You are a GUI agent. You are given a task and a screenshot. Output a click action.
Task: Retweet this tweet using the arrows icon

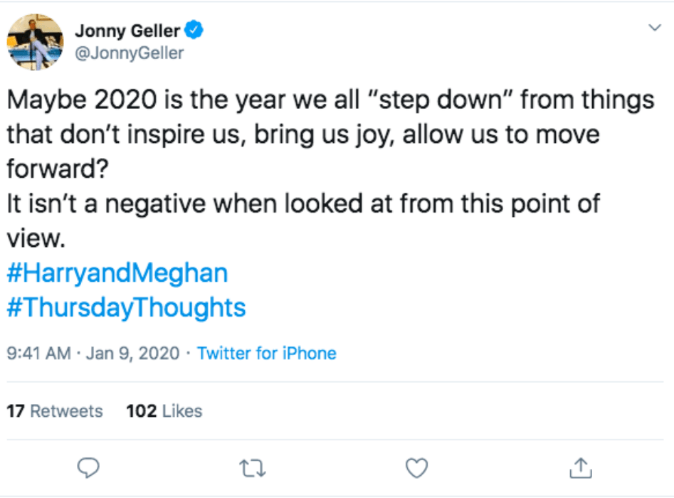253,467
